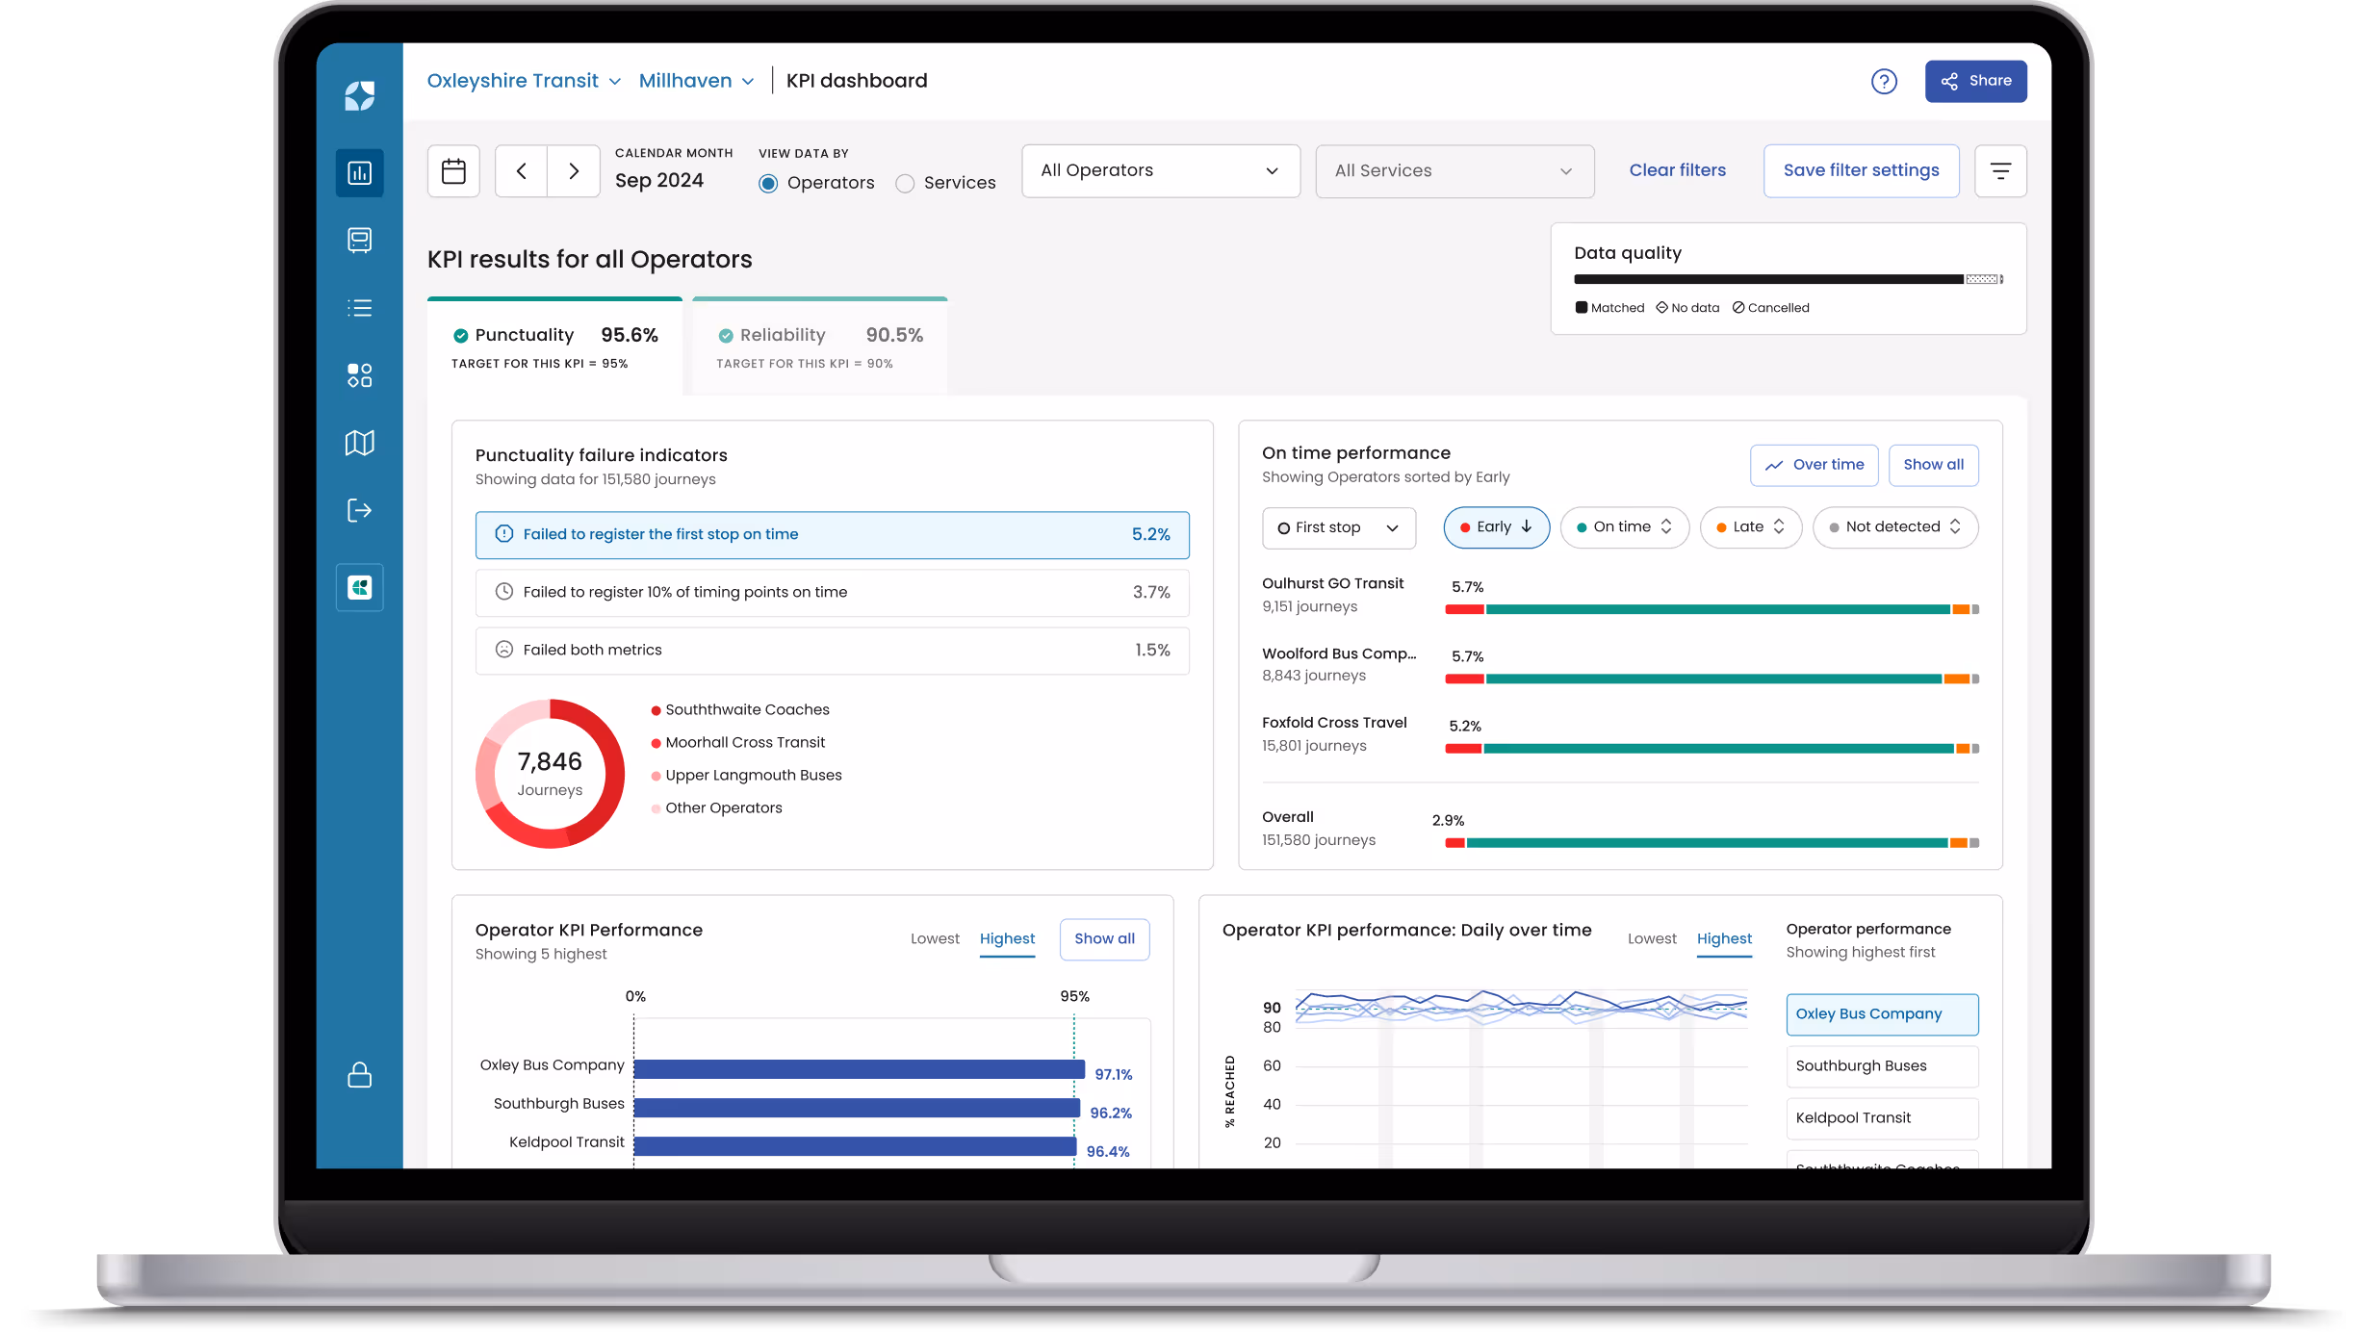2368x1332 pixels.
Task: Open the apps grid icon in sidebar
Action: point(359,375)
